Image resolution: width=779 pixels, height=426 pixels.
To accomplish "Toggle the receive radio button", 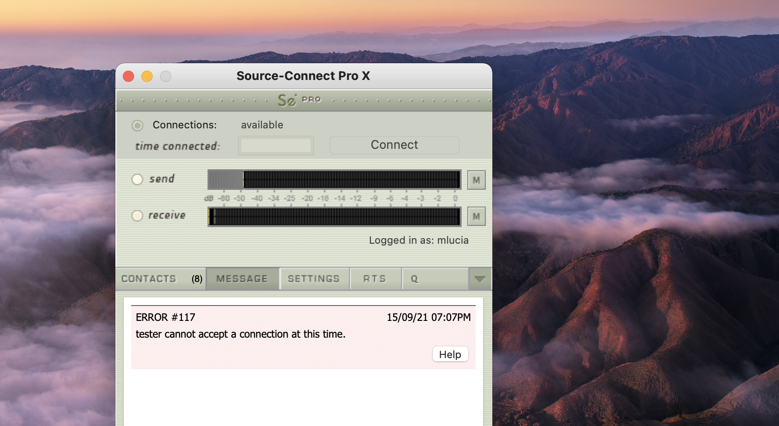I will [137, 216].
